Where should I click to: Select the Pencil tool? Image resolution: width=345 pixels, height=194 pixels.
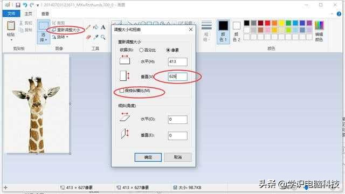click(88, 27)
